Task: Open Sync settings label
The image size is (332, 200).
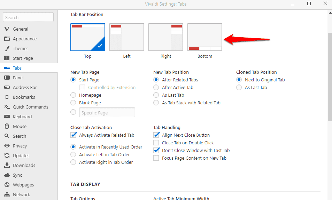Action: [x=17, y=175]
